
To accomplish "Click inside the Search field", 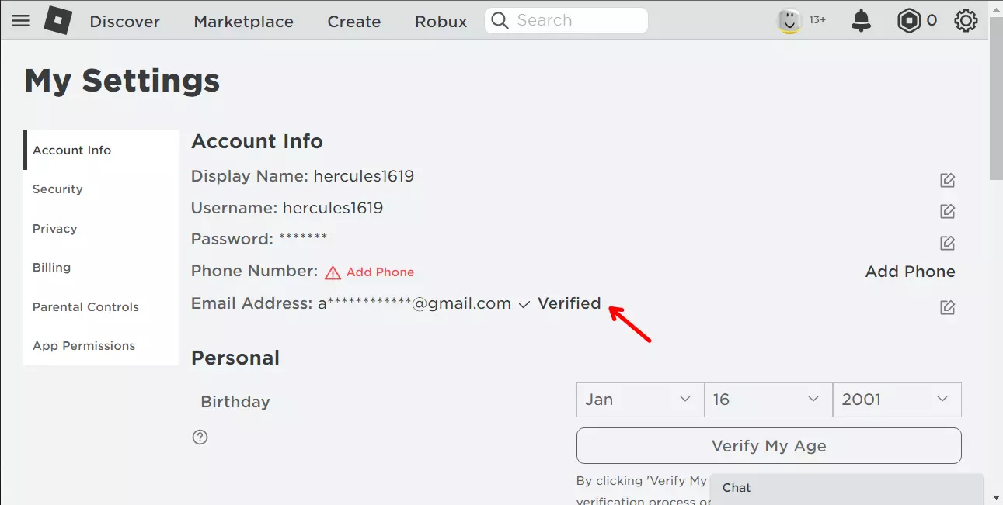I will point(566,20).
